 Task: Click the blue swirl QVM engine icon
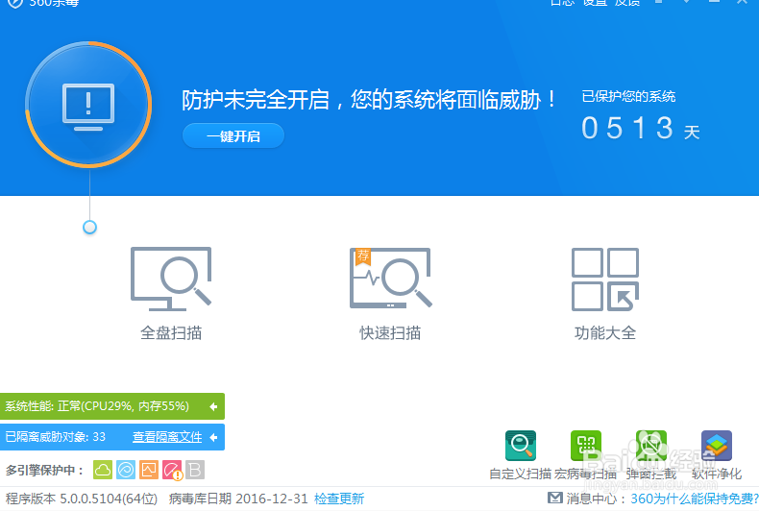(126, 470)
